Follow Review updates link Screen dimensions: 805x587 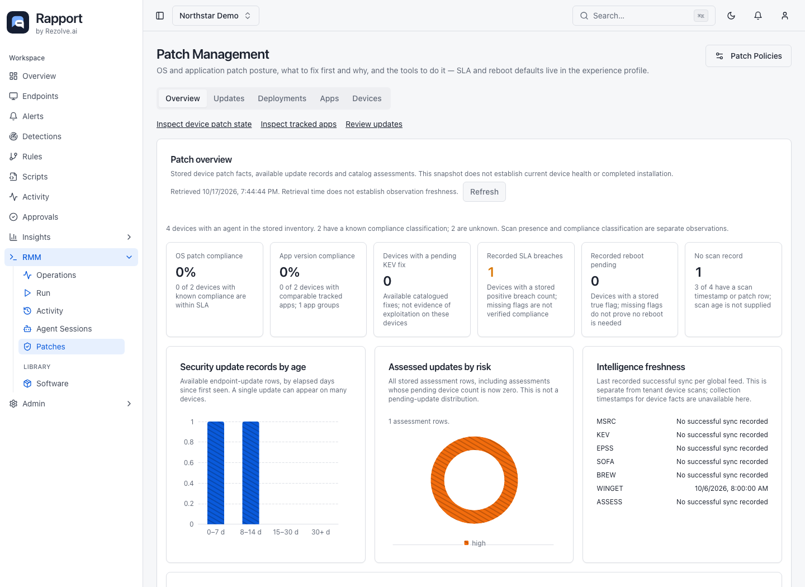click(x=374, y=124)
